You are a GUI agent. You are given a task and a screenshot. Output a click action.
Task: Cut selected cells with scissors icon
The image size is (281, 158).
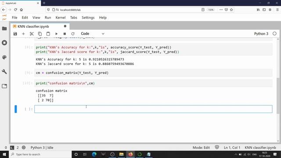[32, 34]
